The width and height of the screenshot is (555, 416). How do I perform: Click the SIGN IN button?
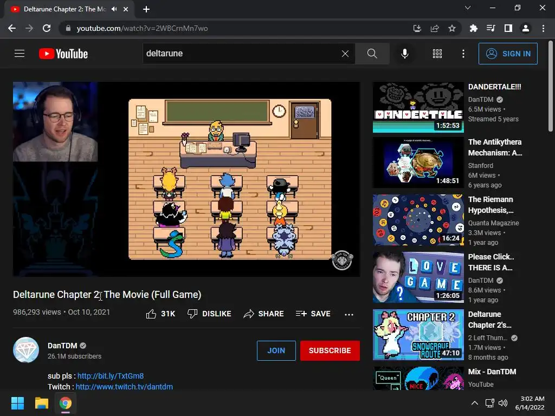click(508, 54)
